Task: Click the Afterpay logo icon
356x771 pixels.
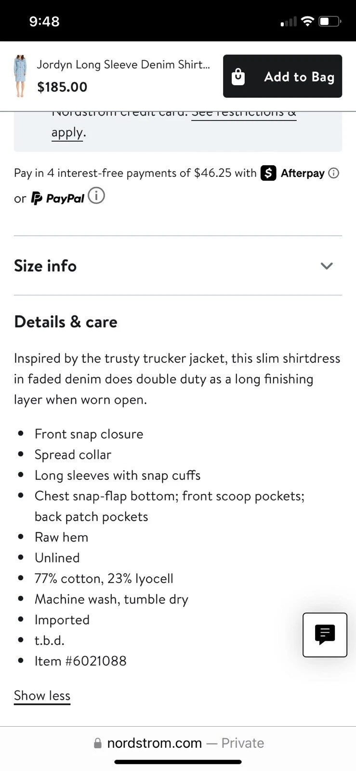Action: coord(268,173)
